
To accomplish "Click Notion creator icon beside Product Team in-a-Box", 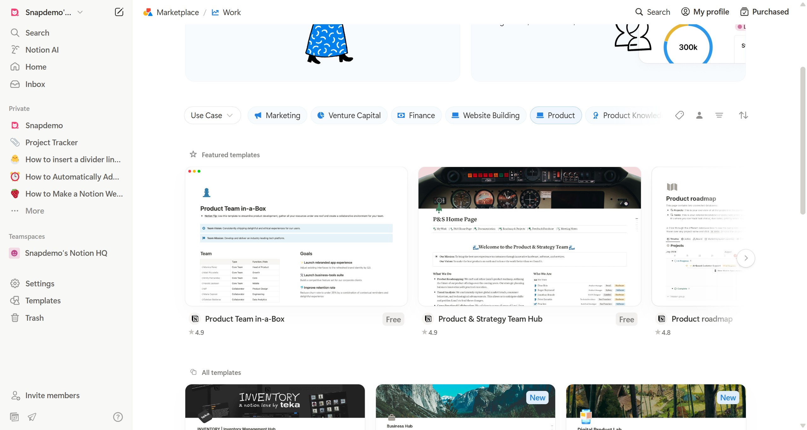I will (195, 319).
